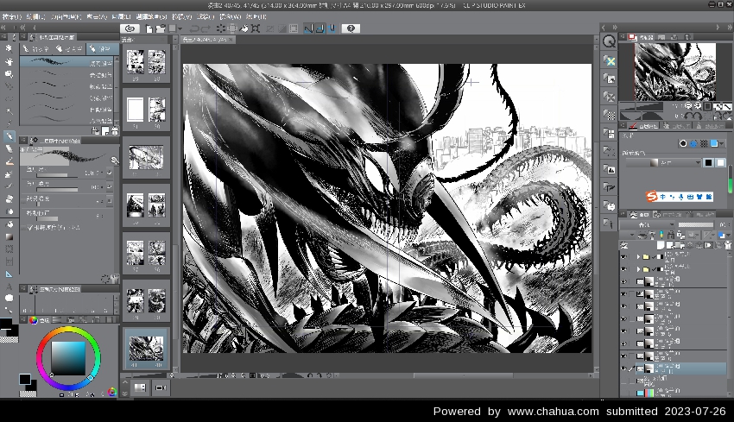Viewport: 734px width, 422px height.
Task: Toggle snap to grid in the command bar
Action: pyautogui.click(x=332, y=28)
